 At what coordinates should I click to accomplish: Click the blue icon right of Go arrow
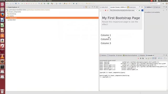pos(142,10)
